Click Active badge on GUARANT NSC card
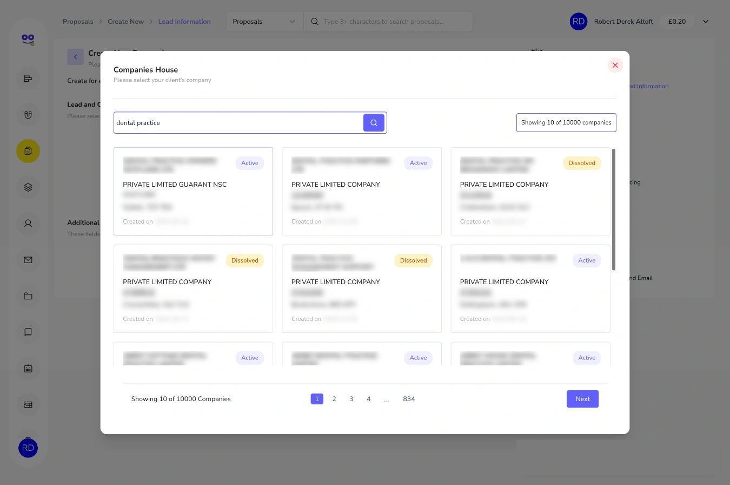Screen dimensions: 730x485 tap(250, 163)
